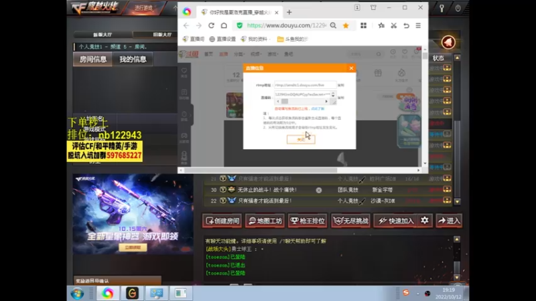The height and width of the screenshot is (301, 536).
Task: Reload the douyu page
Action: (211, 25)
